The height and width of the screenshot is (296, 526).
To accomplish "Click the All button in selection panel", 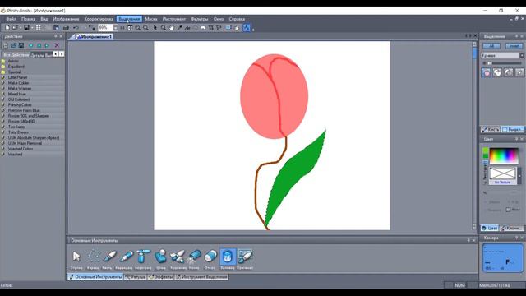I will coord(491,46).
